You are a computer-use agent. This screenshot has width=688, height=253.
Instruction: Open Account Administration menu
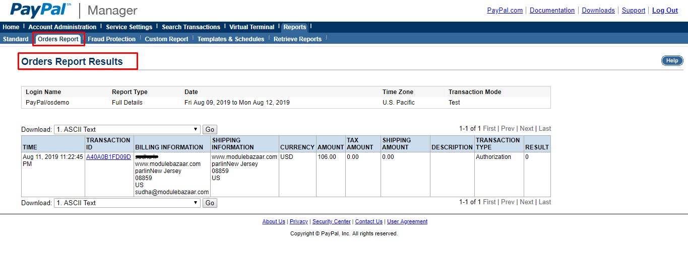[62, 27]
